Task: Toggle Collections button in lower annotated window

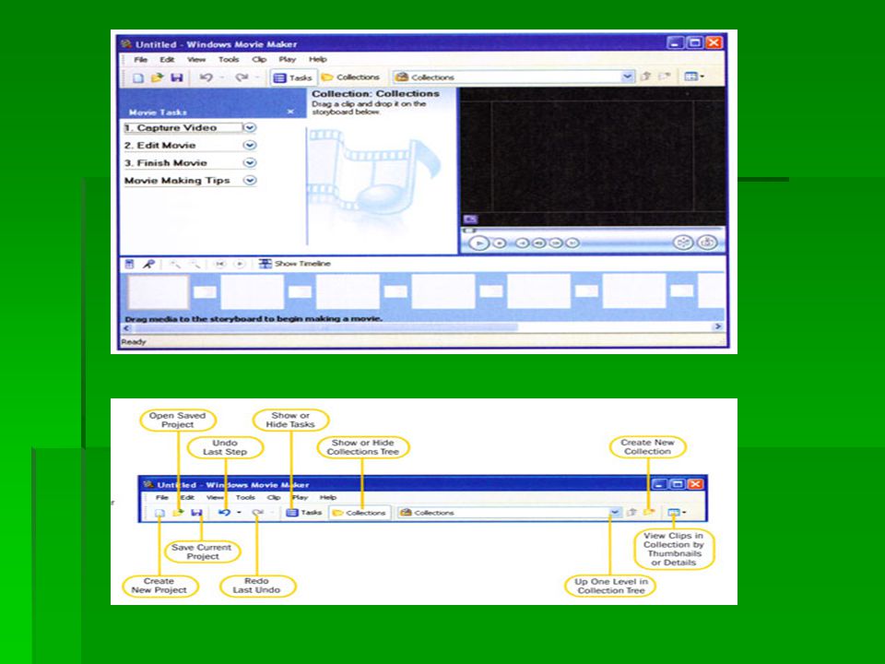Action: click(360, 513)
